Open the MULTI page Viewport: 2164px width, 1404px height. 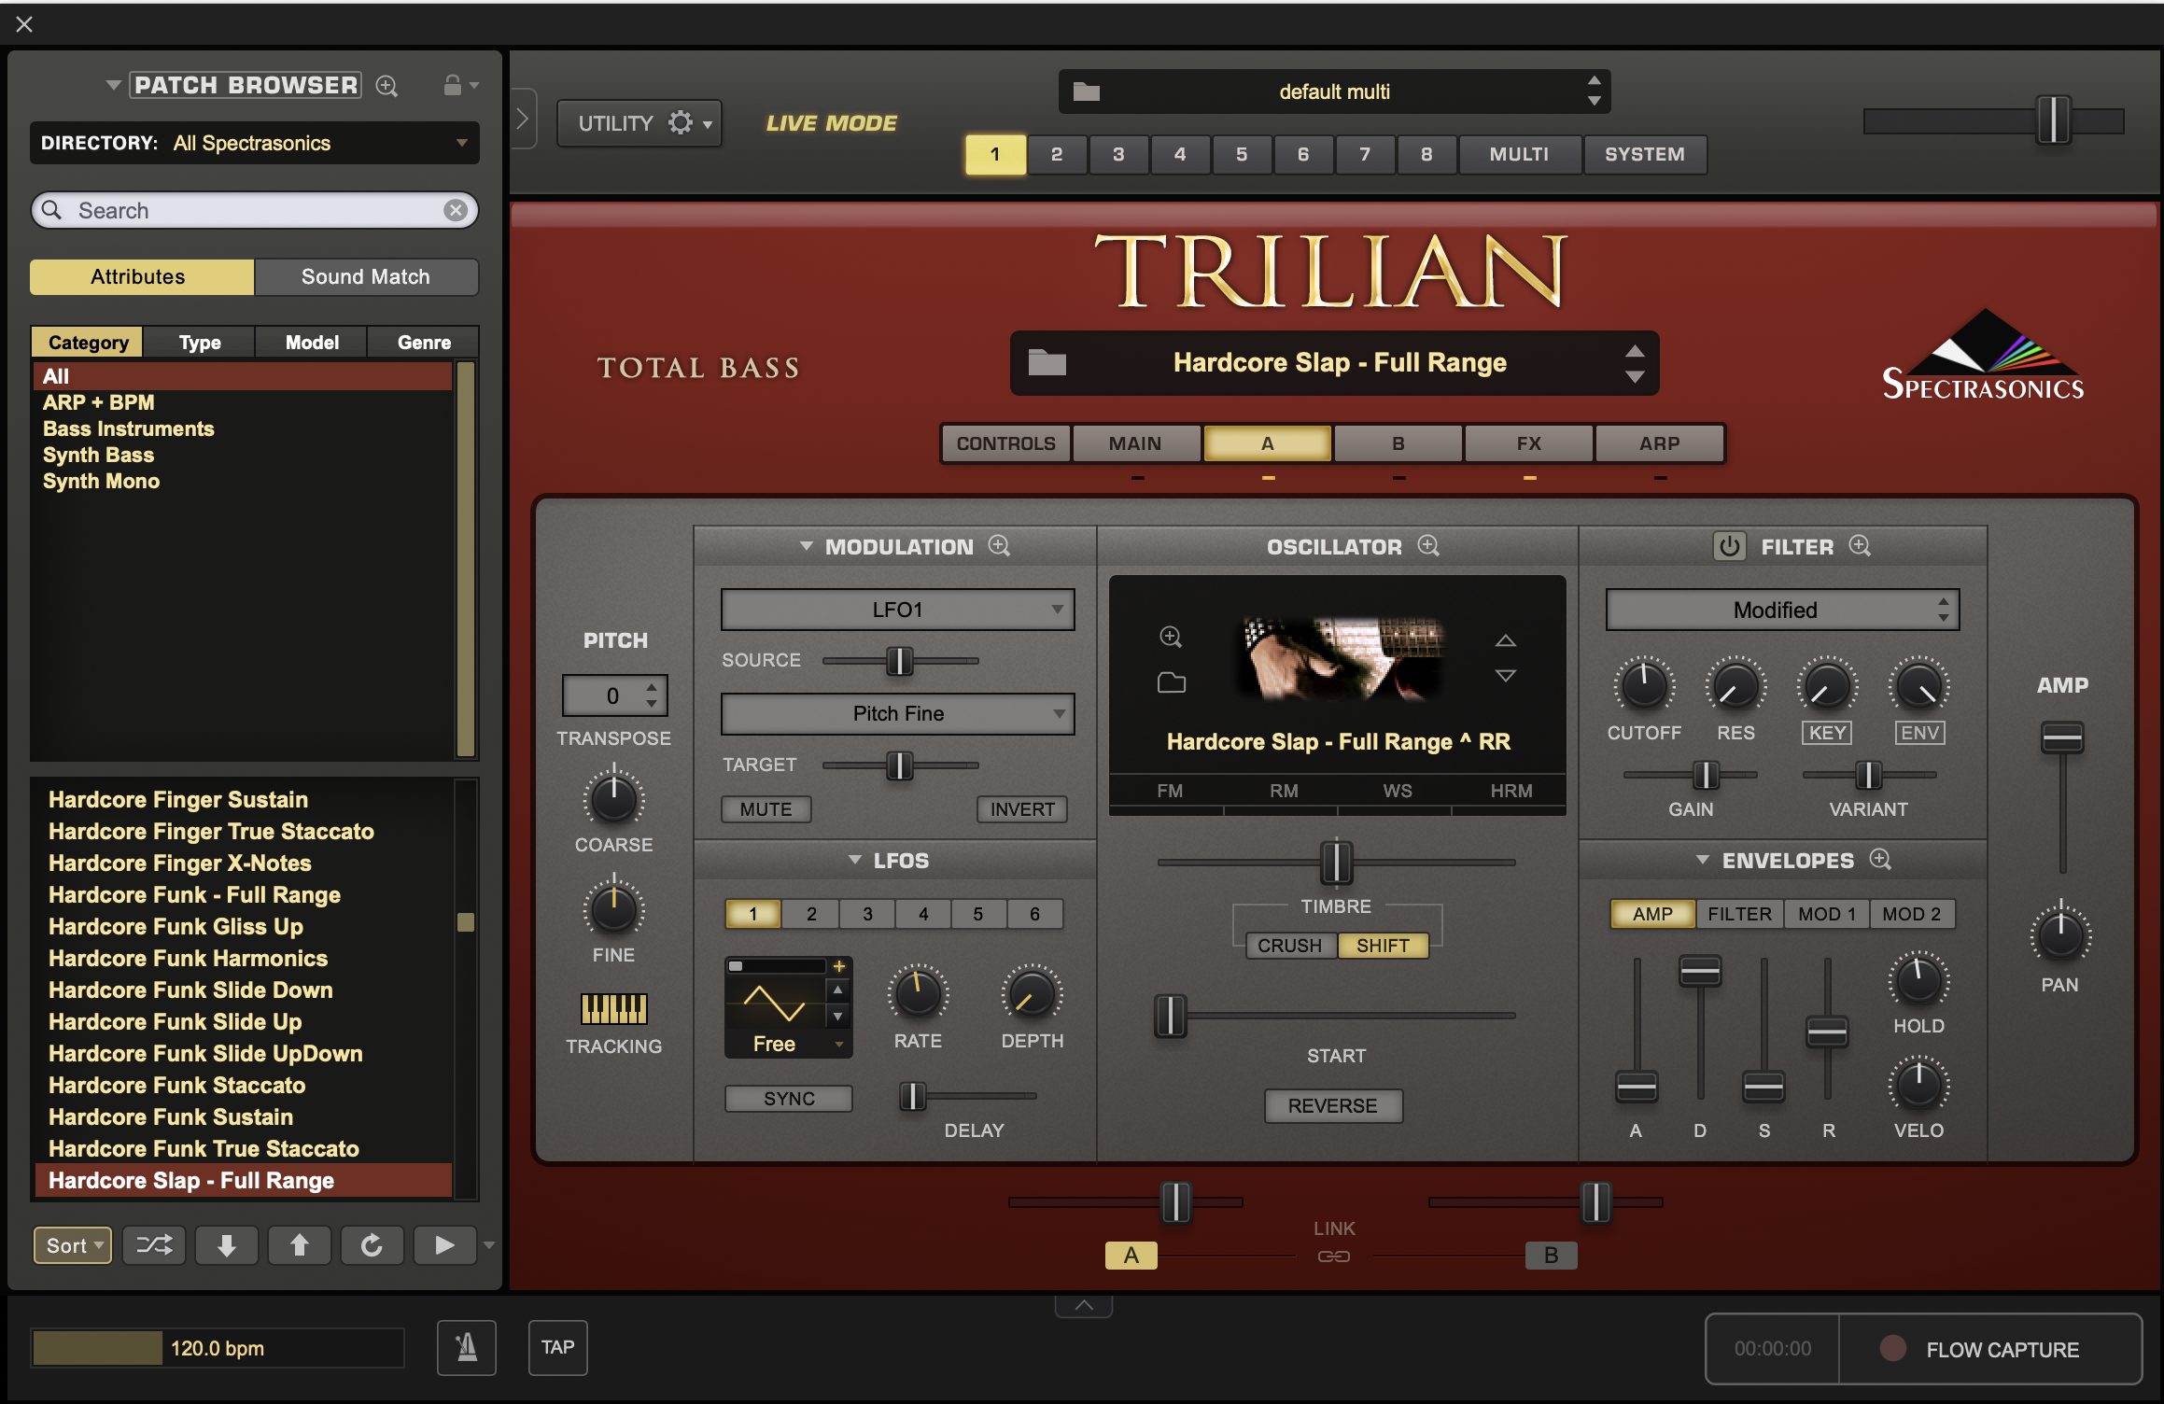[1519, 154]
